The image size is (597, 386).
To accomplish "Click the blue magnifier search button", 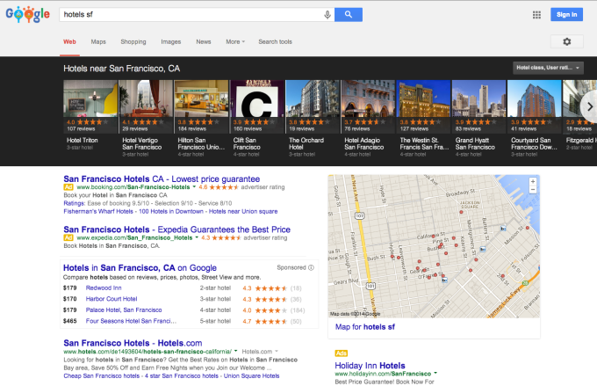I will pos(349,14).
